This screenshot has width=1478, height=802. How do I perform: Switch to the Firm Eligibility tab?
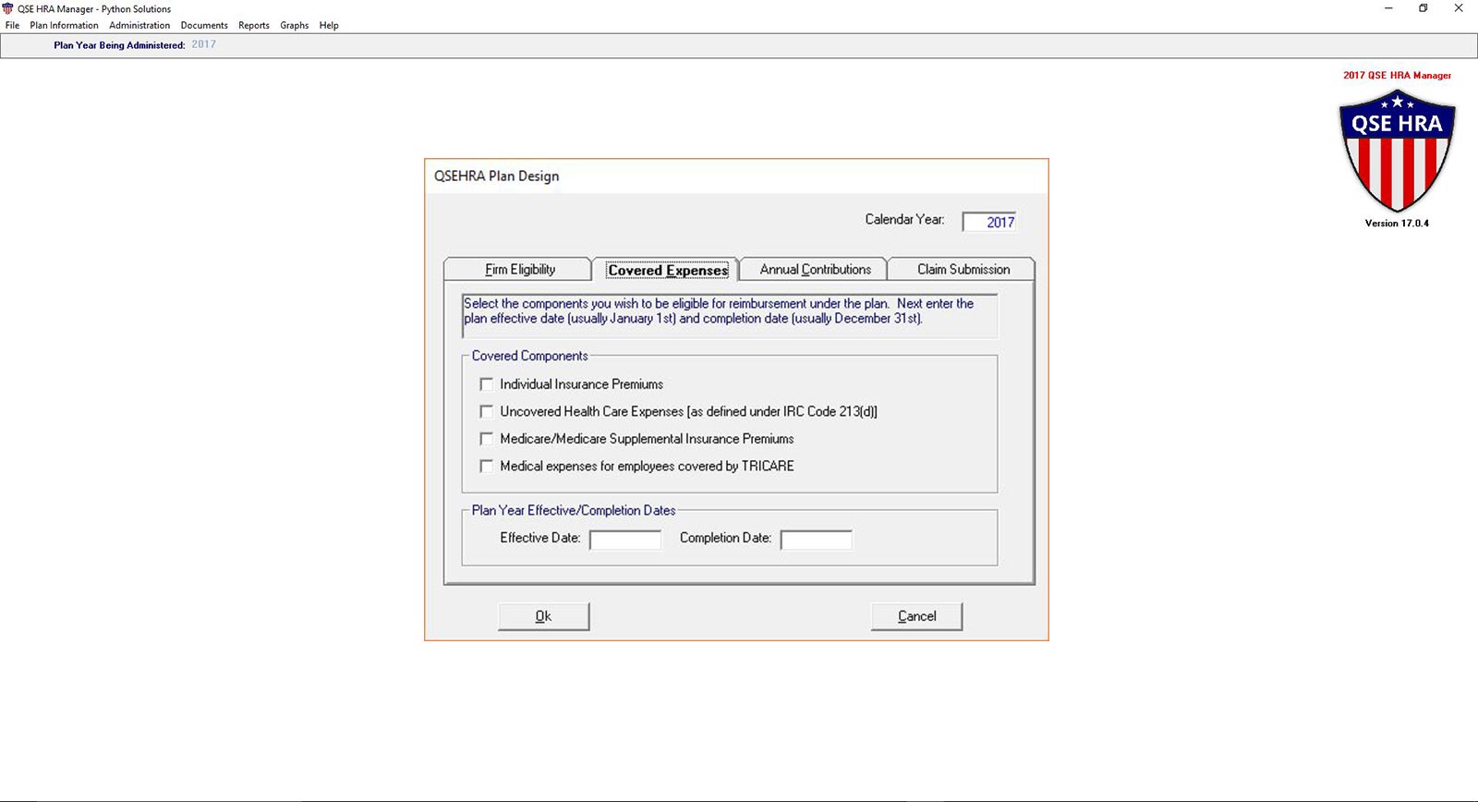[x=519, y=270]
